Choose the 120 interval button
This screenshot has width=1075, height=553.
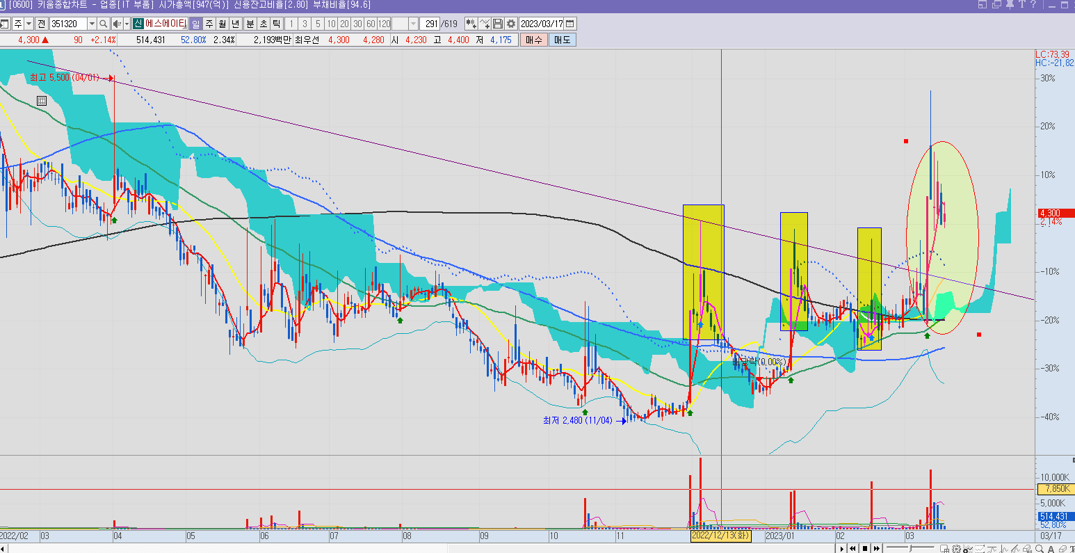tap(384, 24)
